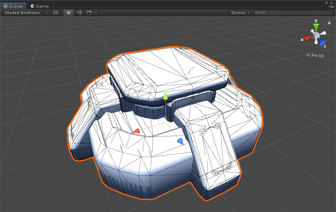Close the panel with the X icon
Screen dimensions: 336x212
(331, 3)
